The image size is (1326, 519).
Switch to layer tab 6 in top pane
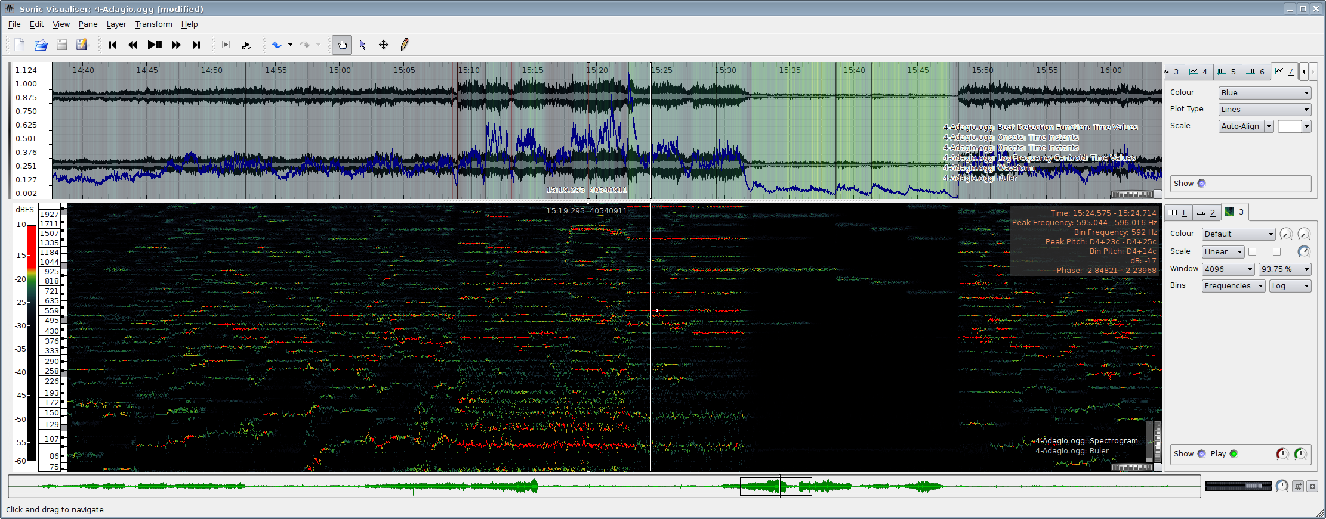pyautogui.click(x=1256, y=72)
